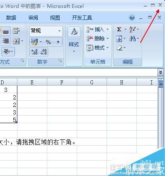Viewport: 165px width, 176px height.
Task: Apply middle vertical alignment icon
Action: pyautogui.click(x=6, y=32)
